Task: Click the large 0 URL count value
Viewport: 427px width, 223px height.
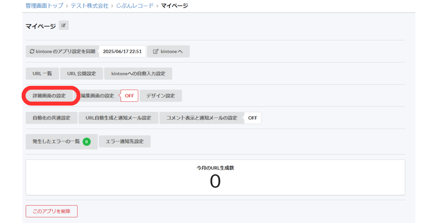Action: 215,181
